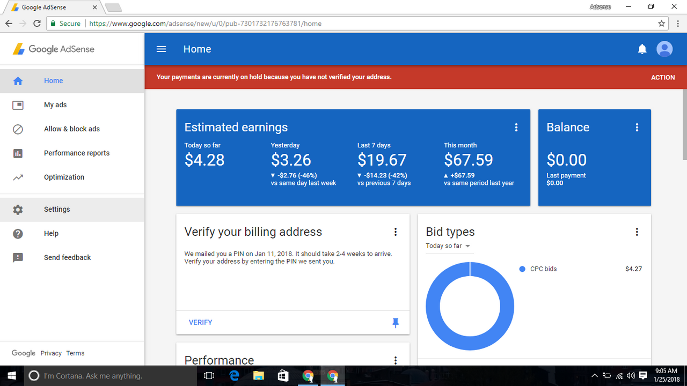Click the browser address bar URL

pos(205,24)
